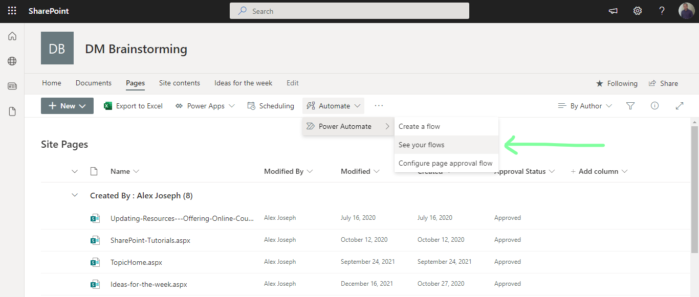This screenshot has height=297, width=699.
Task: Click the Edit navigation link
Action: point(293,83)
